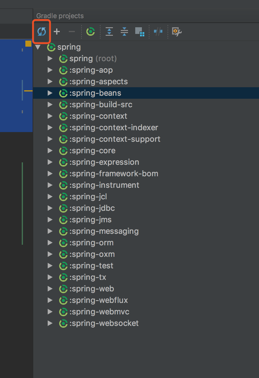Image resolution: width=259 pixels, height=378 pixels.
Task: Click the yellow warning marker in editor gutter
Action: tap(28, 44)
